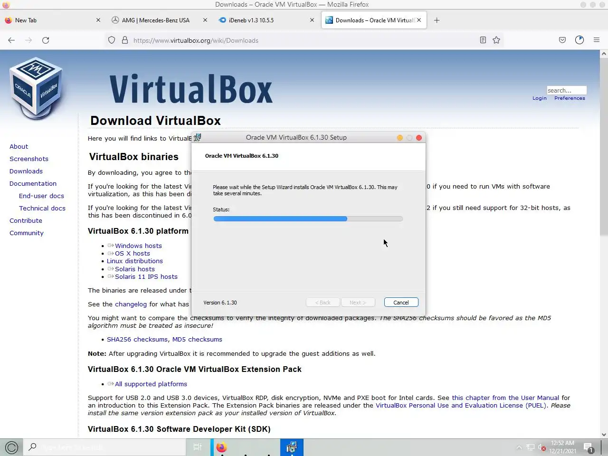Open the Start button on taskbar
Viewport: 608px width, 456px height.
11,447
